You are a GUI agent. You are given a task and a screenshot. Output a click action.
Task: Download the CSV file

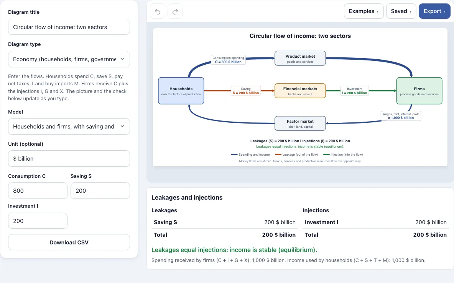(69, 242)
